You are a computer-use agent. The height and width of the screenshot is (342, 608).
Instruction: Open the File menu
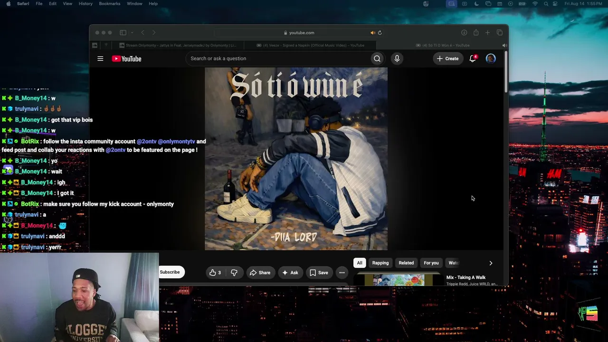pos(39,4)
